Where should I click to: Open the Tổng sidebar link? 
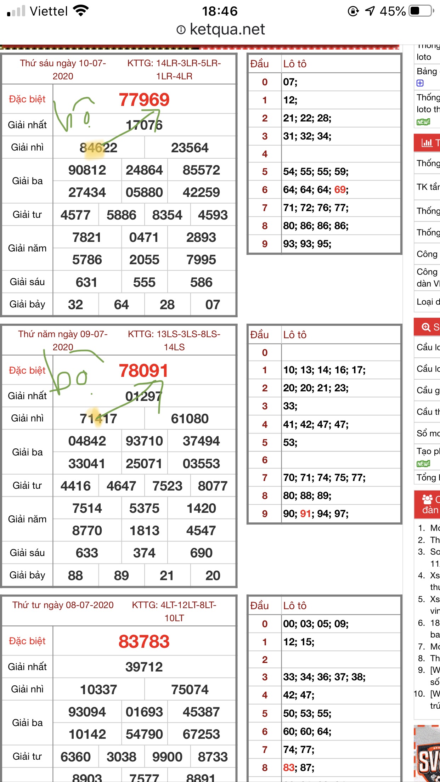[x=428, y=477]
